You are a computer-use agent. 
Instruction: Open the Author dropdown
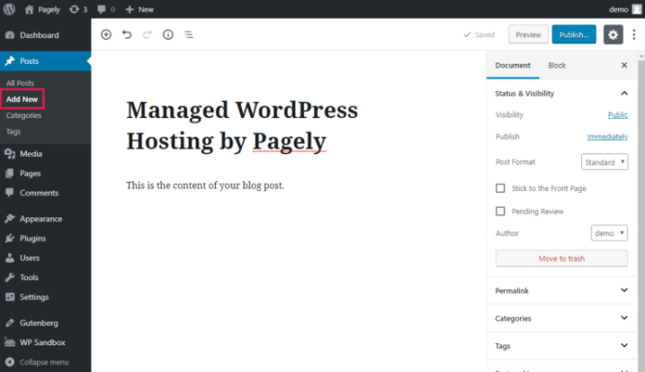[x=609, y=234]
